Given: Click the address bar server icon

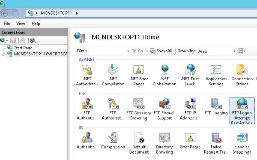Looking at the screenshot, I should pyautogui.click(x=30, y=13).
